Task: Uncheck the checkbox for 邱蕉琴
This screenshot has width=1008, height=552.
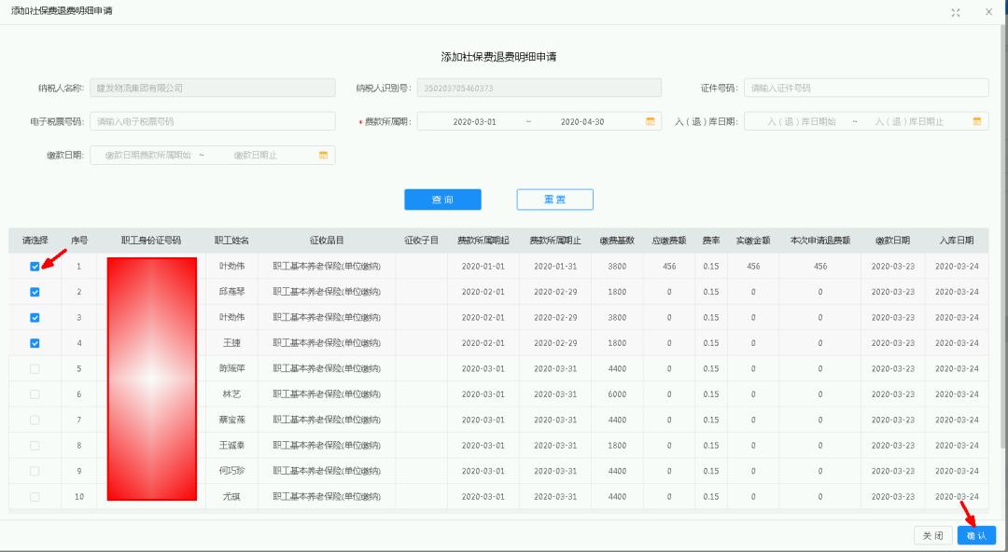Action: click(34, 292)
